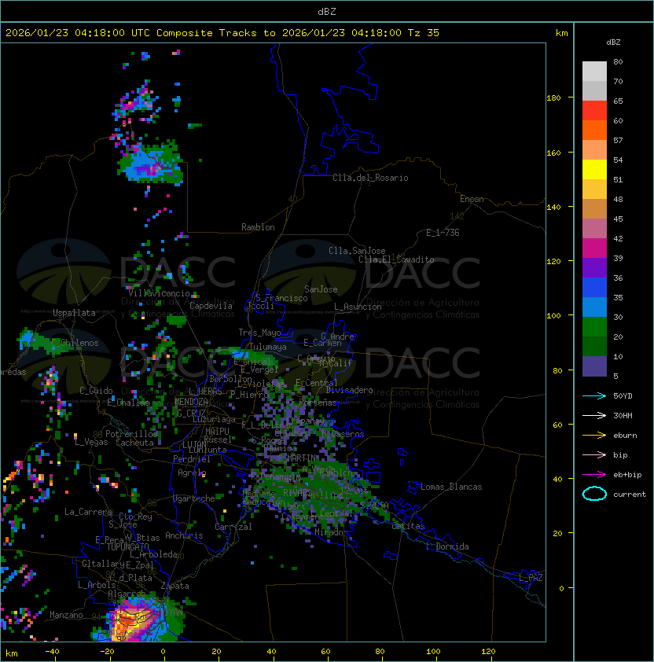Click the 'Zapata' place label
The image size is (654, 662).
click(175, 586)
